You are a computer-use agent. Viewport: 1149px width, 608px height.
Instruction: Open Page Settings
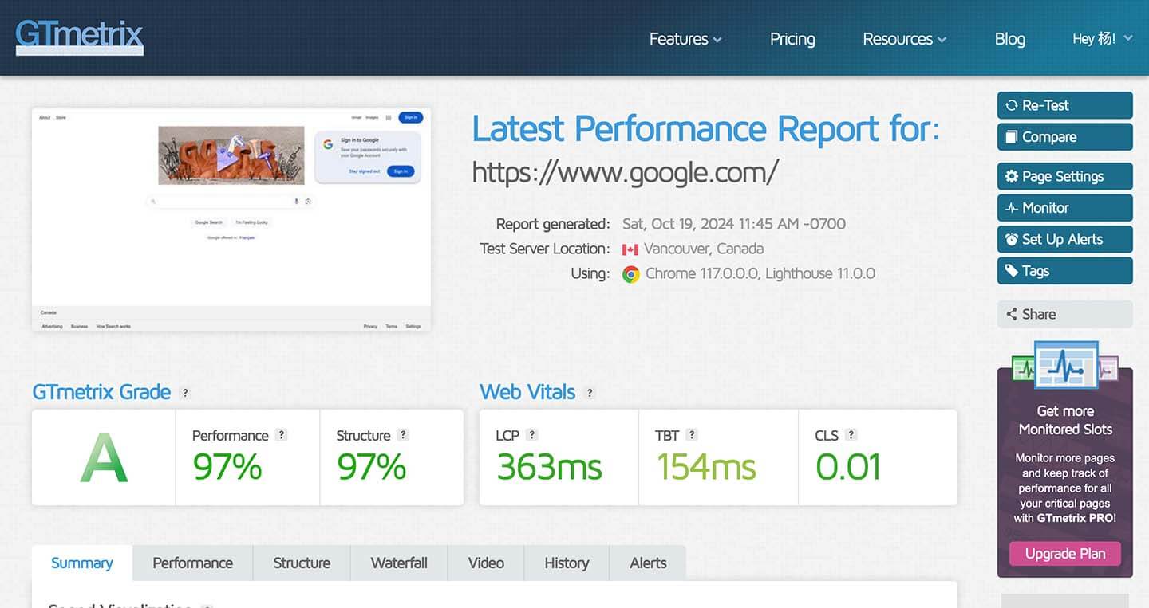pyautogui.click(x=1064, y=176)
